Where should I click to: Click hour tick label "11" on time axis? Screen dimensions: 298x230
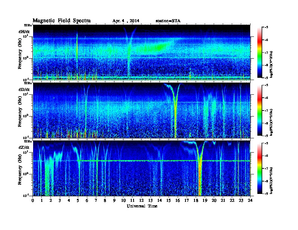pos(132,200)
